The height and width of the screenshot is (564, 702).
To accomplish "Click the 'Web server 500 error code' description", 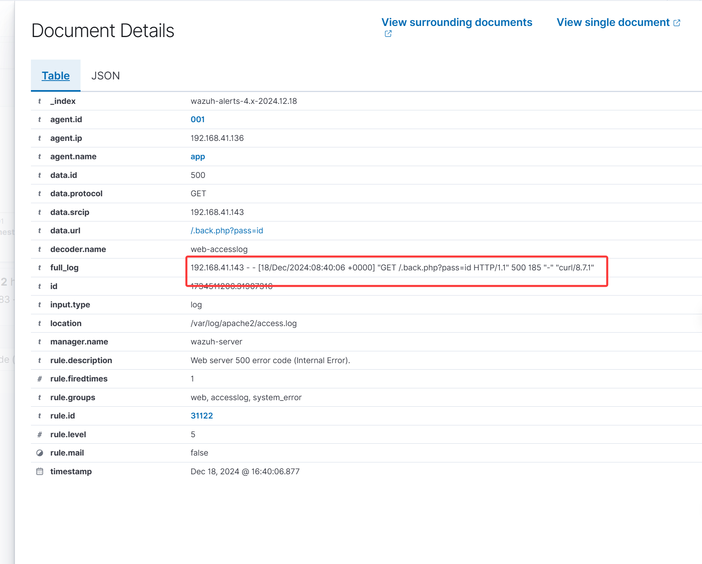I will pos(270,360).
